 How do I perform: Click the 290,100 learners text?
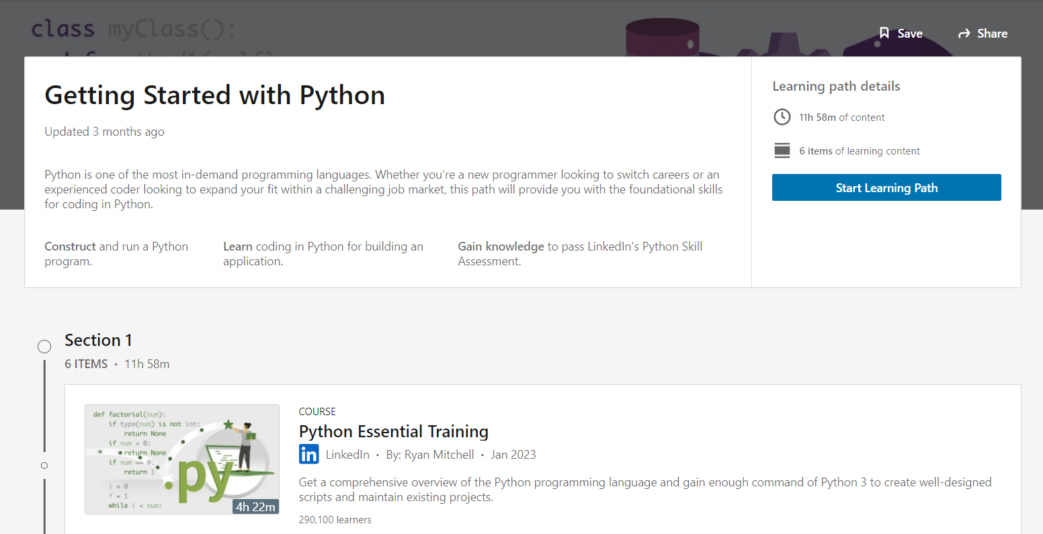335,520
